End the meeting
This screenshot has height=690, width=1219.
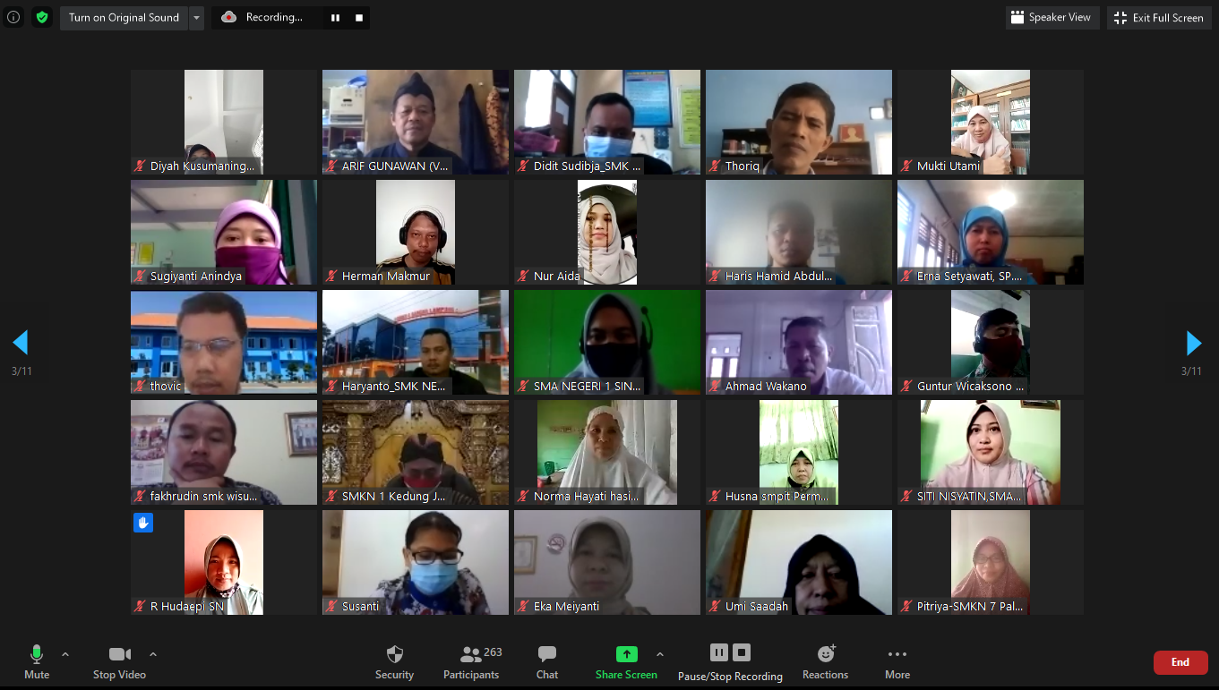[1180, 662]
